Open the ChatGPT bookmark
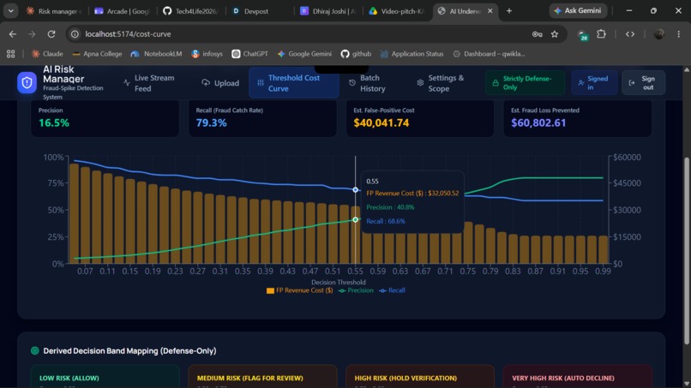Screen dimensions: 691x388 click(249, 54)
